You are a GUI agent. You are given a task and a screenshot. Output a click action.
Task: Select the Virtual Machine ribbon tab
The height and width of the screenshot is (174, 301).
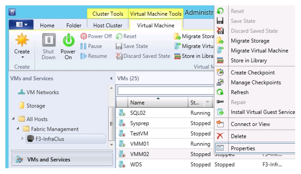156,26
